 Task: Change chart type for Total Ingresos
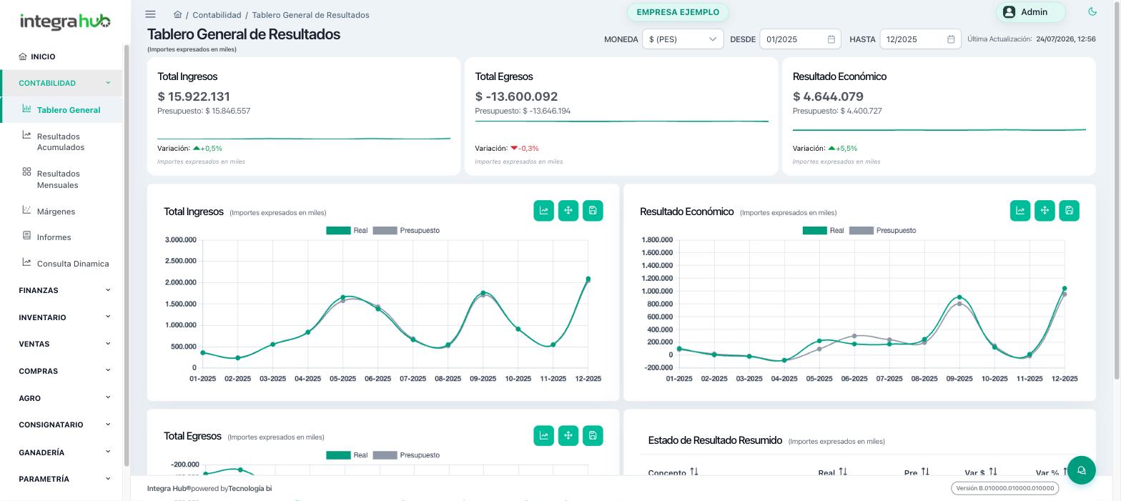(543, 211)
